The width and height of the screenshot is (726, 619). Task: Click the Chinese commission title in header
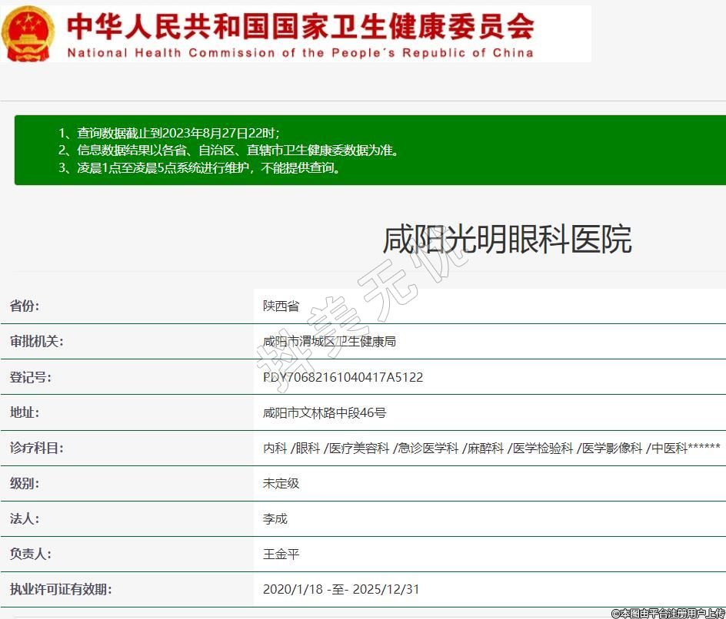point(300,26)
